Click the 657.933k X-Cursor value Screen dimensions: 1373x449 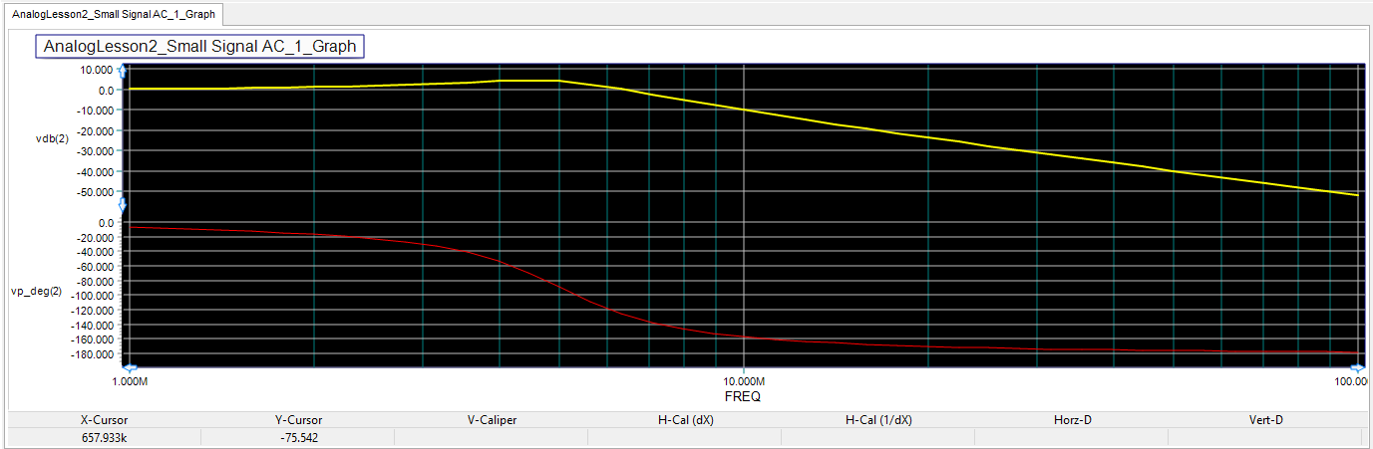[x=104, y=437]
